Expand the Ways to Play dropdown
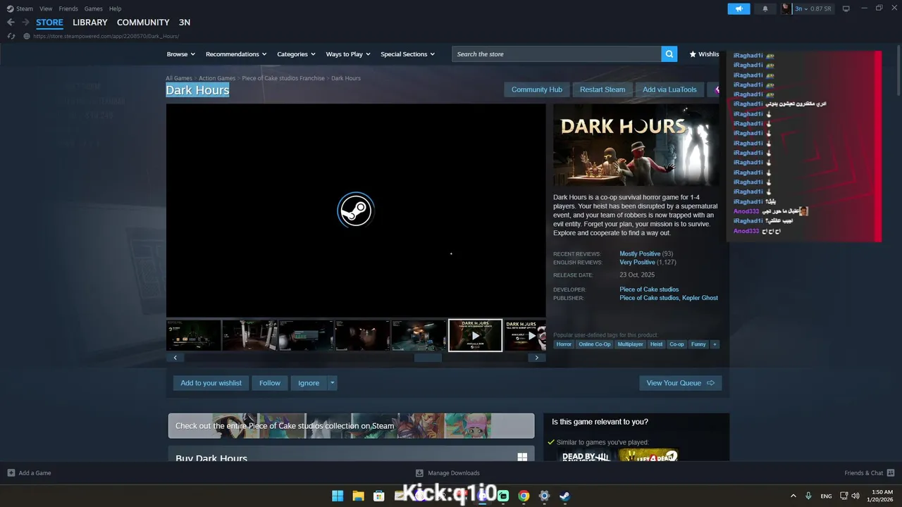This screenshot has width=902, height=507. (347, 54)
